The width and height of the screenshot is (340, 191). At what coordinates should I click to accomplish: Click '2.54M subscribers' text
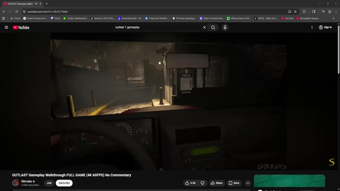click(30, 185)
